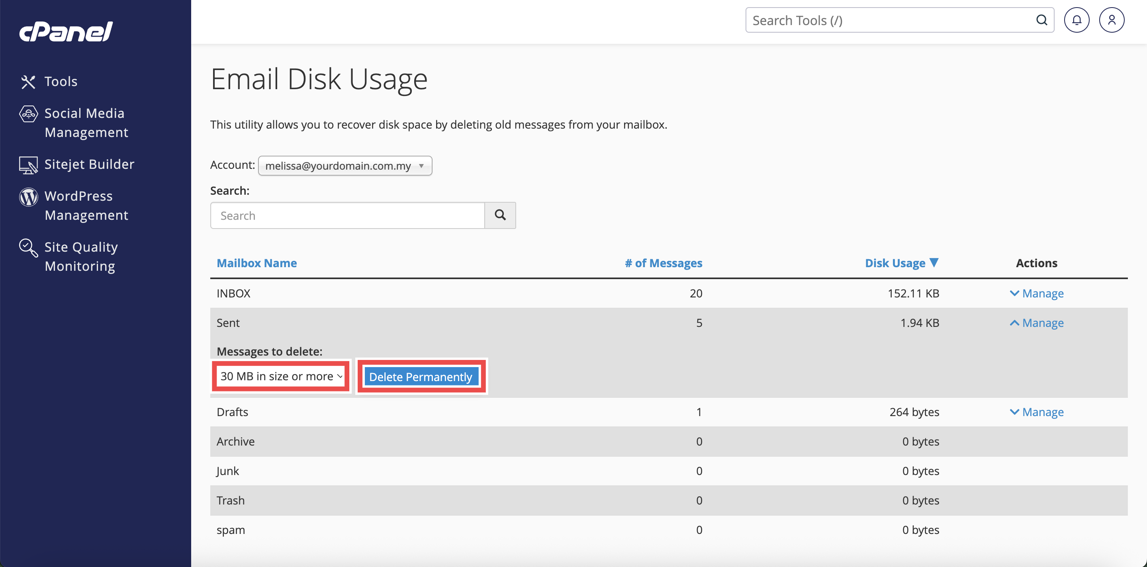1147x567 pixels.
Task: Open the Tools wrench icon
Action: (x=28, y=82)
